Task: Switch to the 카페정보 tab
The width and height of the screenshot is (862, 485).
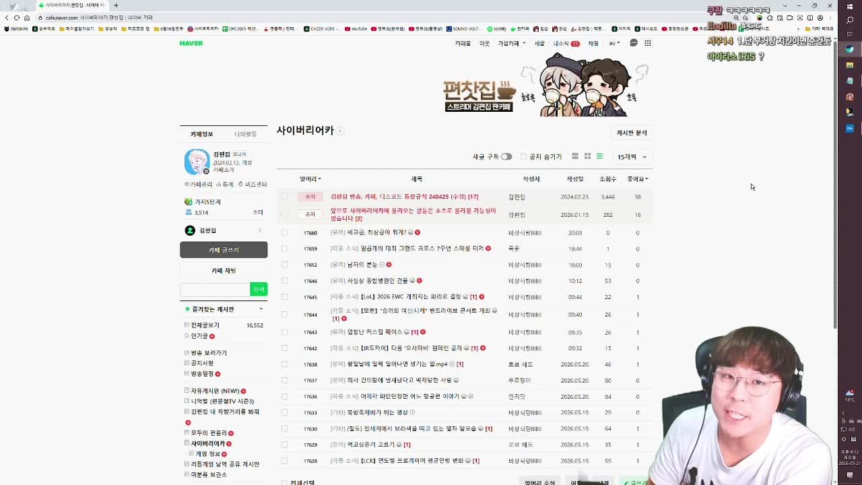Action: pos(201,134)
